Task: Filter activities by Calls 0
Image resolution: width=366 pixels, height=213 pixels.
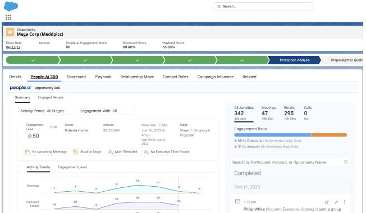Action: click(x=308, y=113)
